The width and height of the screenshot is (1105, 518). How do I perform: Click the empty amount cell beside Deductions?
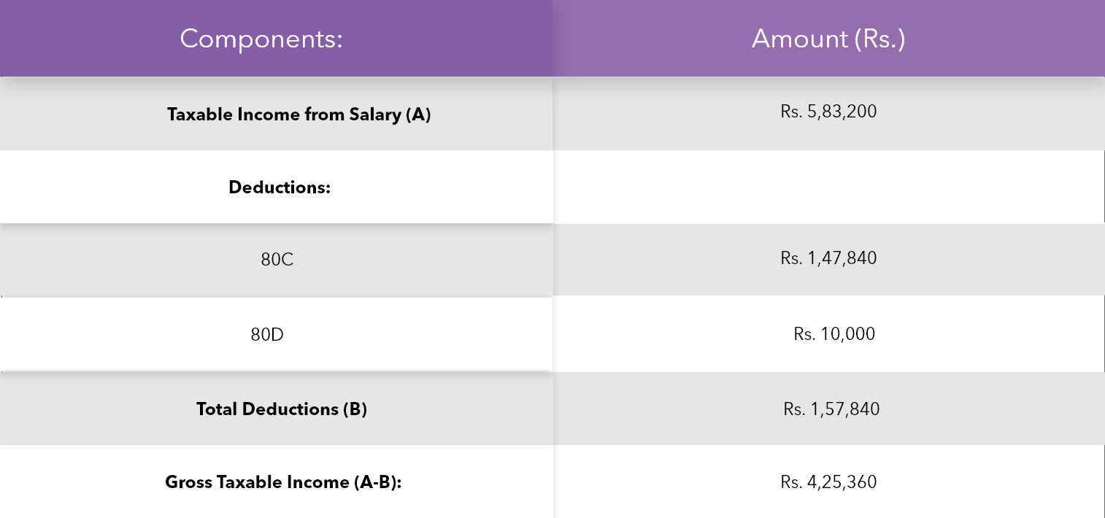(x=828, y=187)
